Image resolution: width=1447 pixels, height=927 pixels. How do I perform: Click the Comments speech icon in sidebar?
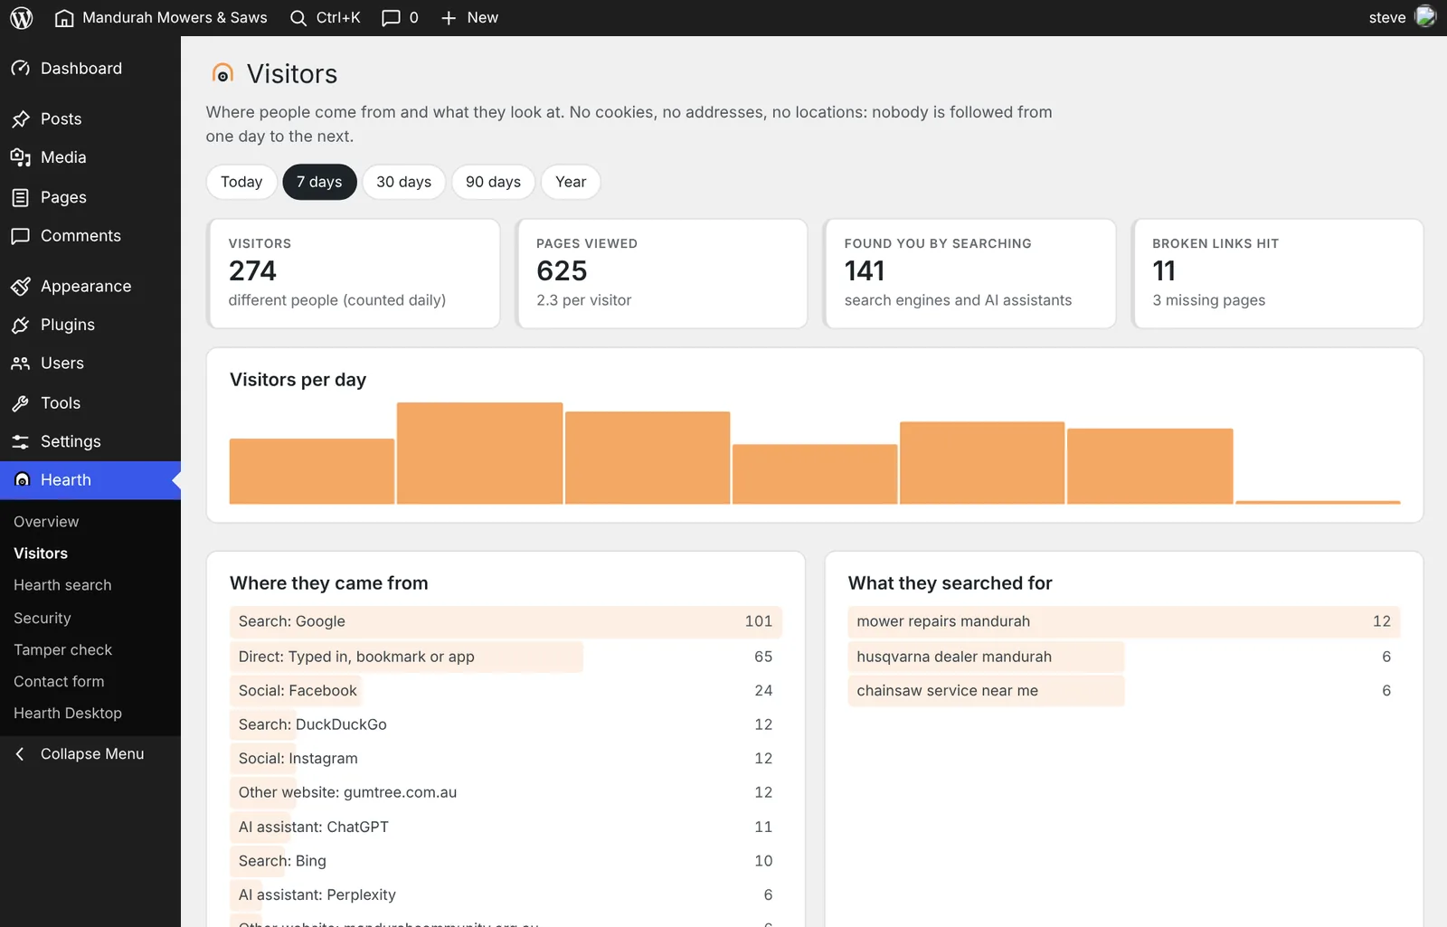[21, 236]
